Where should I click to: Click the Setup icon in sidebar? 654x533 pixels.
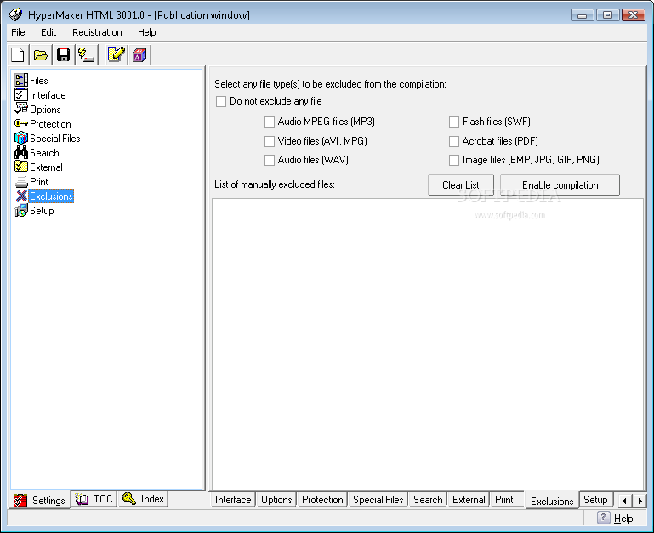coord(21,210)
